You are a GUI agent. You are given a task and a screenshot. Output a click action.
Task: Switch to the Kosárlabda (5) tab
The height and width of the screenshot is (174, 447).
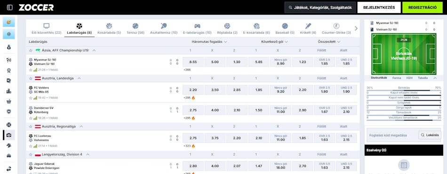pos(109,29)
